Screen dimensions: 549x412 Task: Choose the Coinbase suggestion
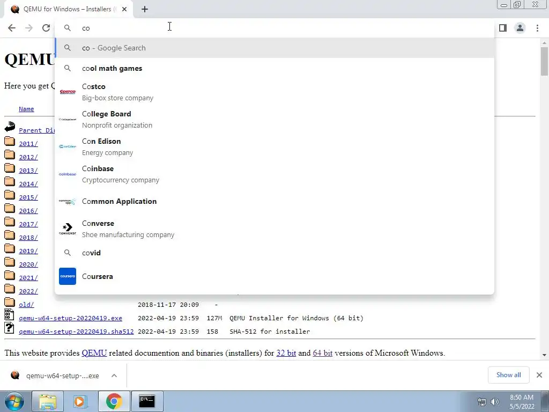(x=274, y=174)
